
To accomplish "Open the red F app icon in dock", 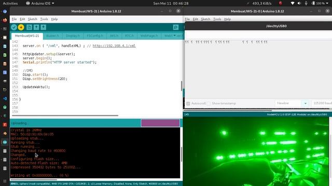I will coord(5,125).
